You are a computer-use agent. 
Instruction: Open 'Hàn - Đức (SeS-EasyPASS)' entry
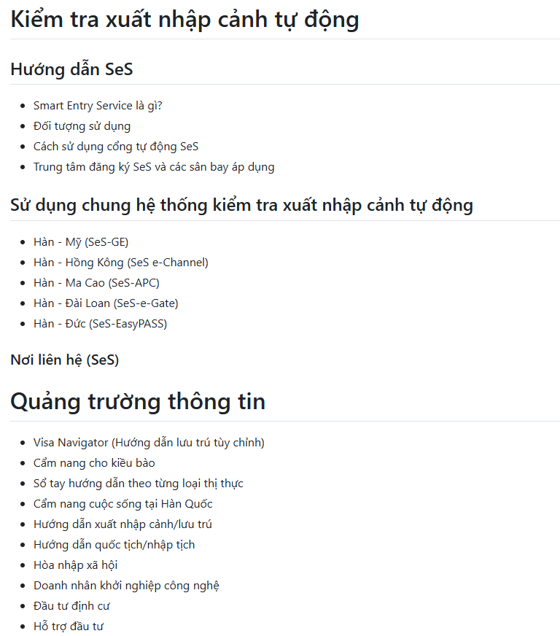click(x=100, y=324)
